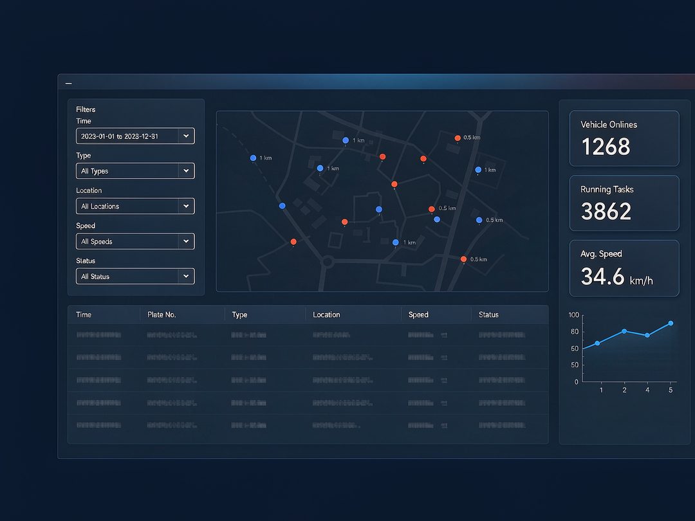Click the bottommost red 0.5 km marker

pos(463,259)
